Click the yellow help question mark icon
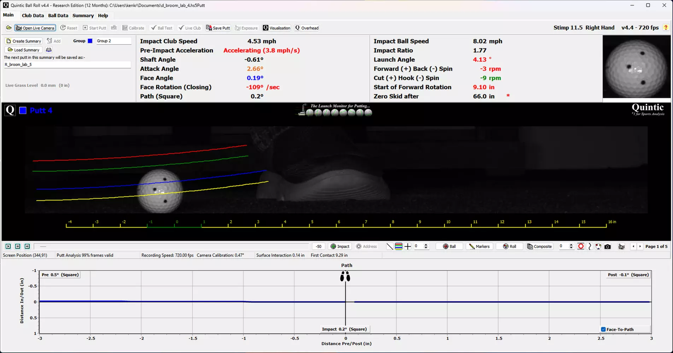The width and height of the screenshot is (673, 353). [x=666, y=28]
